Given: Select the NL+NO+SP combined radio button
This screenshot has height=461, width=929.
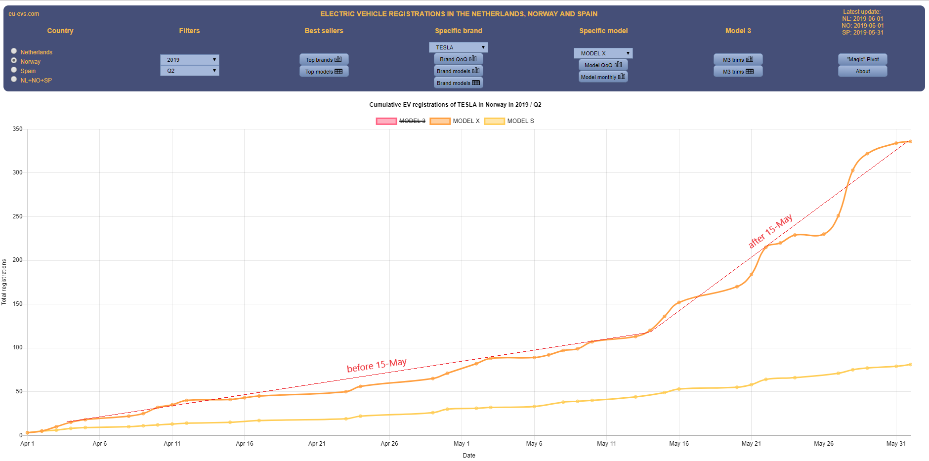Looking at the screenshot, I should (x=14, y=80).
